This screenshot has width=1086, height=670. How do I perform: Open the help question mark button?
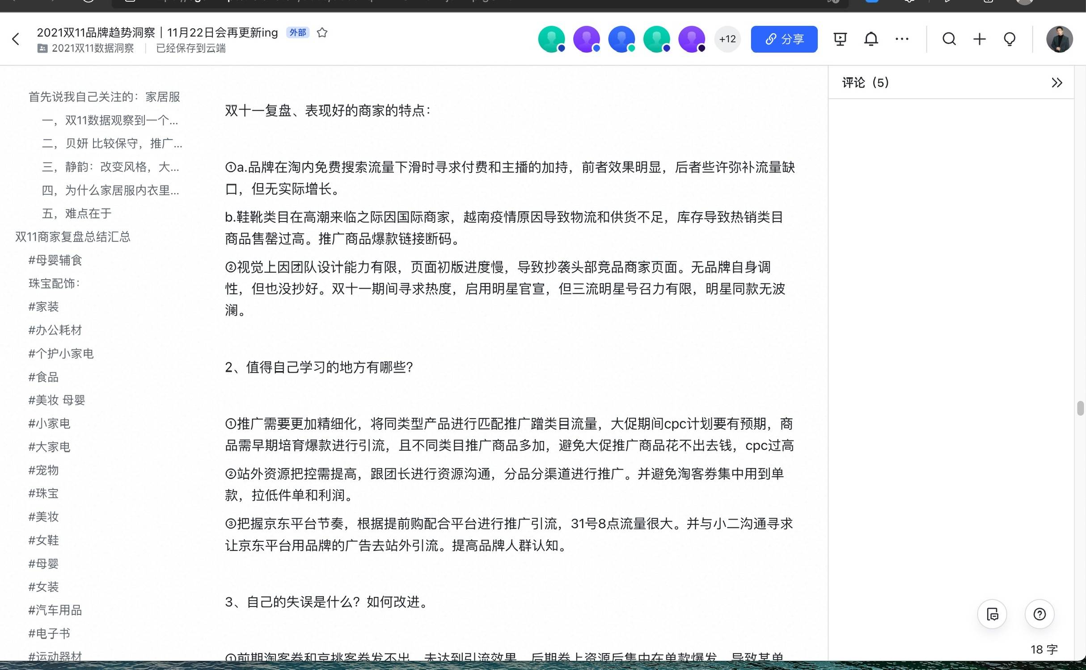(1040, 614)
